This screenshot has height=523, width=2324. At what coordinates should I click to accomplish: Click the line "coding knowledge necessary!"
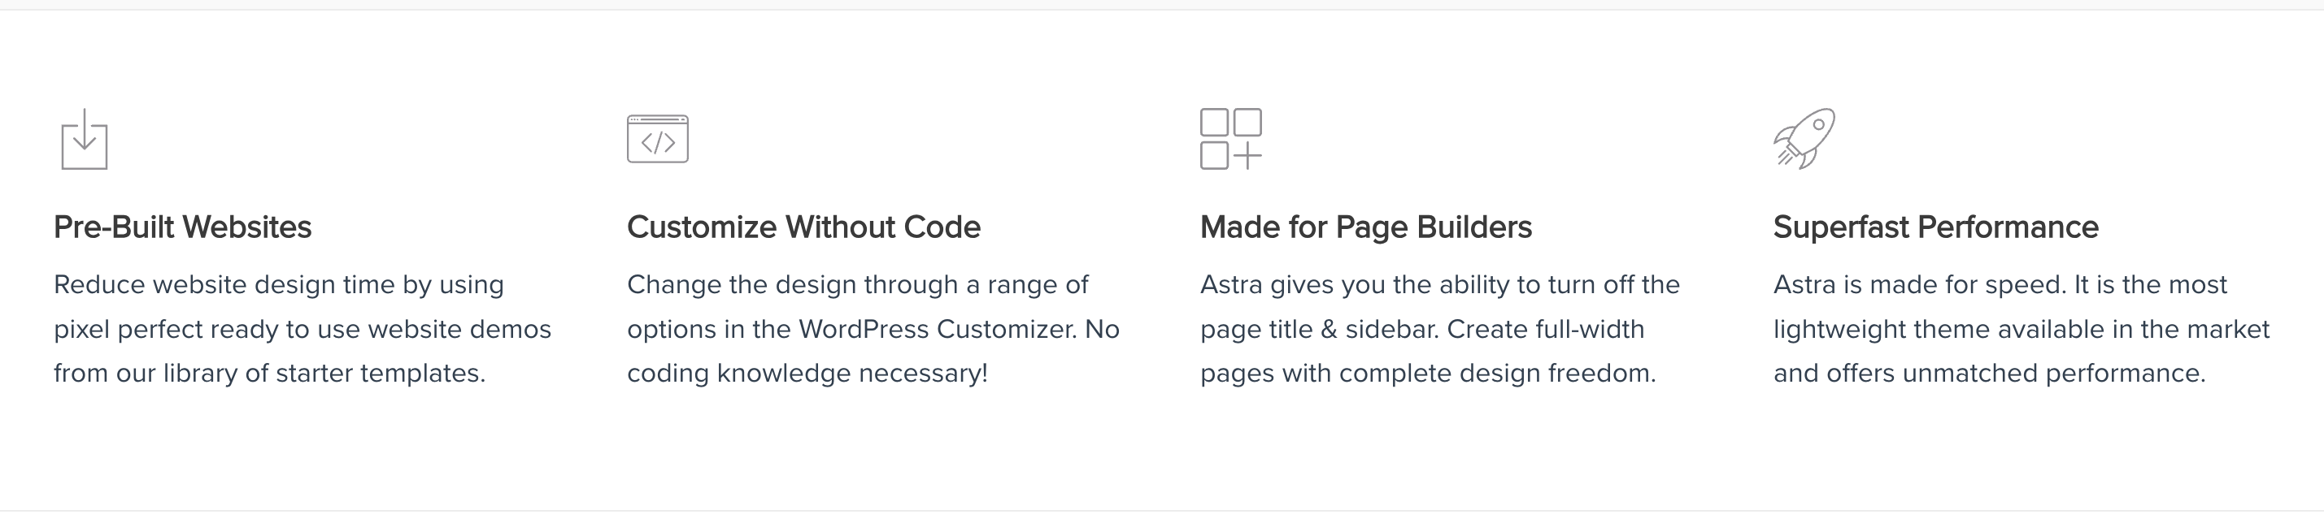[x=807, y=374]
